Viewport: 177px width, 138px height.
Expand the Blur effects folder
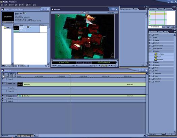click(150, 37)
